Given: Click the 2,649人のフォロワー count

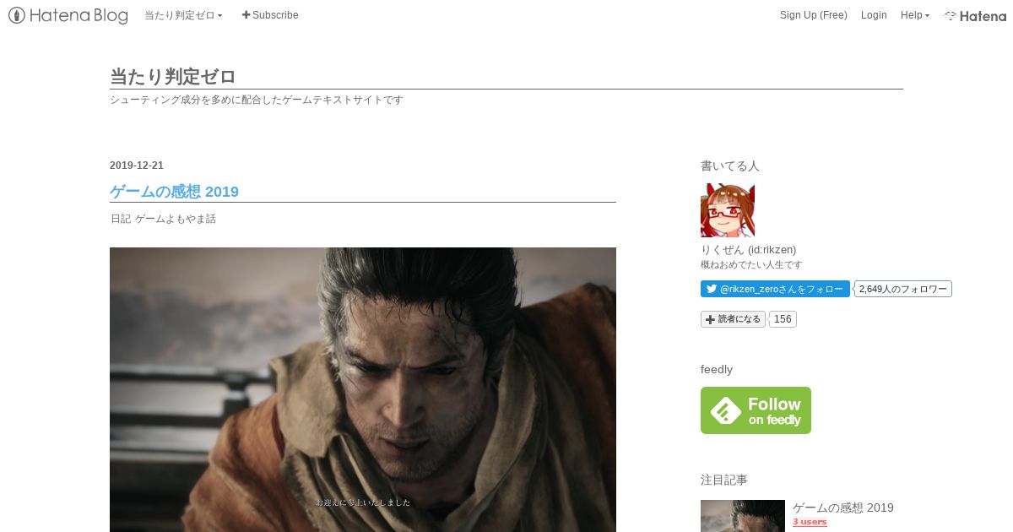Looking at the screenshot, I should (903, 289).
